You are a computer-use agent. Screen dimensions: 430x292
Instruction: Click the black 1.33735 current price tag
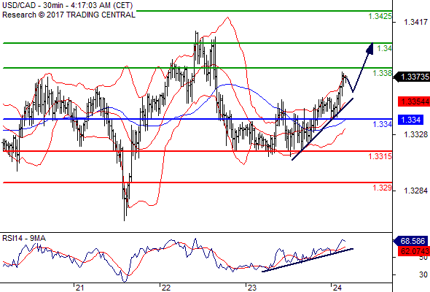pos(412,77)
